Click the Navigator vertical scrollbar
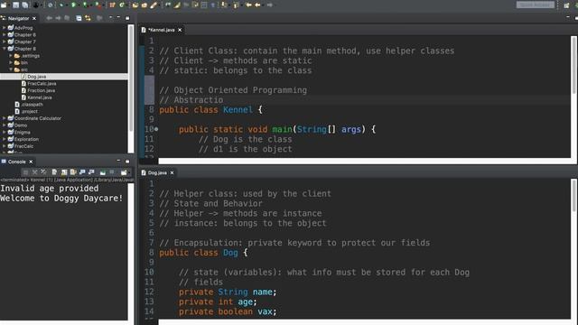578x325 pixels. click(x=130, y=79)
